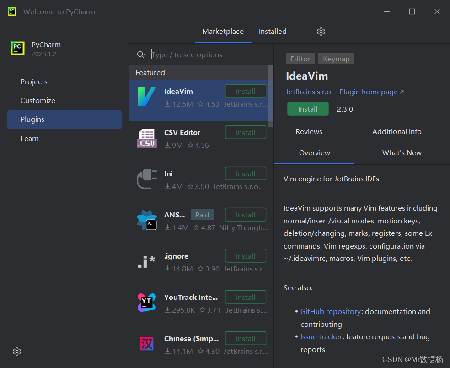Image resolution: width=450 pixels, height=368 pixels.
Task: Select the Overview tab
Action: pyautogui.click(x=315, y=152)
